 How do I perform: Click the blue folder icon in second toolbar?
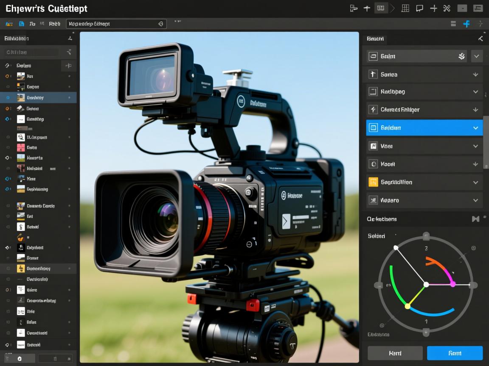(21, 24)
